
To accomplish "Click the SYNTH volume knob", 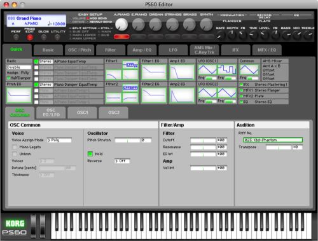I will (206, 24).
